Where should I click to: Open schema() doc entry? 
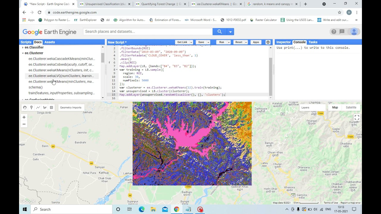pyautogui.click(x=35, y=87)
